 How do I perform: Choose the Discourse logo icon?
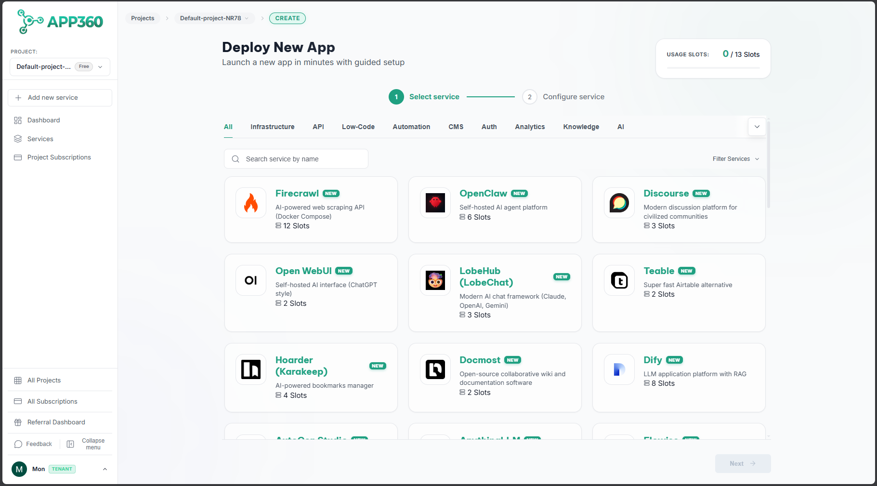[619, 203]
